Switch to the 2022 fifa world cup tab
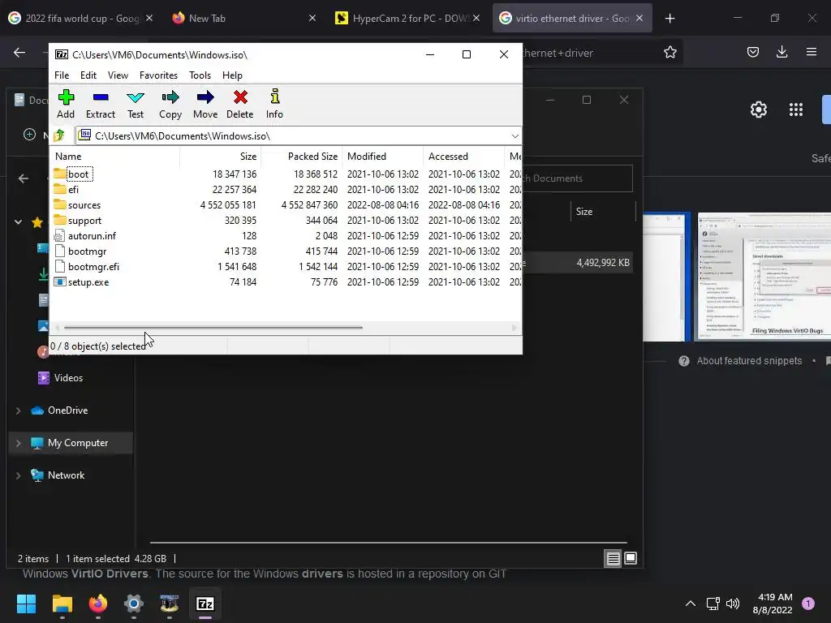The height and width of the screenshot is (623, 831). 82,18
